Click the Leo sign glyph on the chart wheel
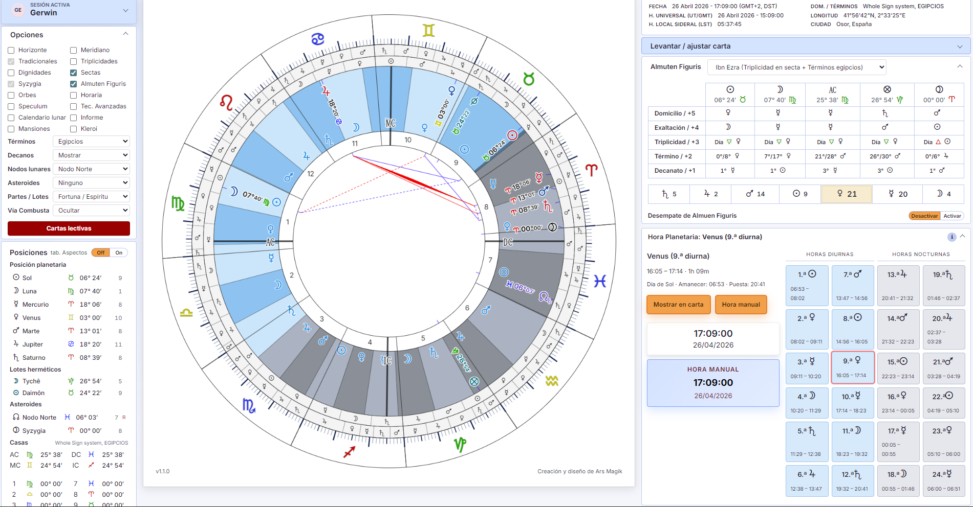This screenshot has height=507, width=973. 226,103
